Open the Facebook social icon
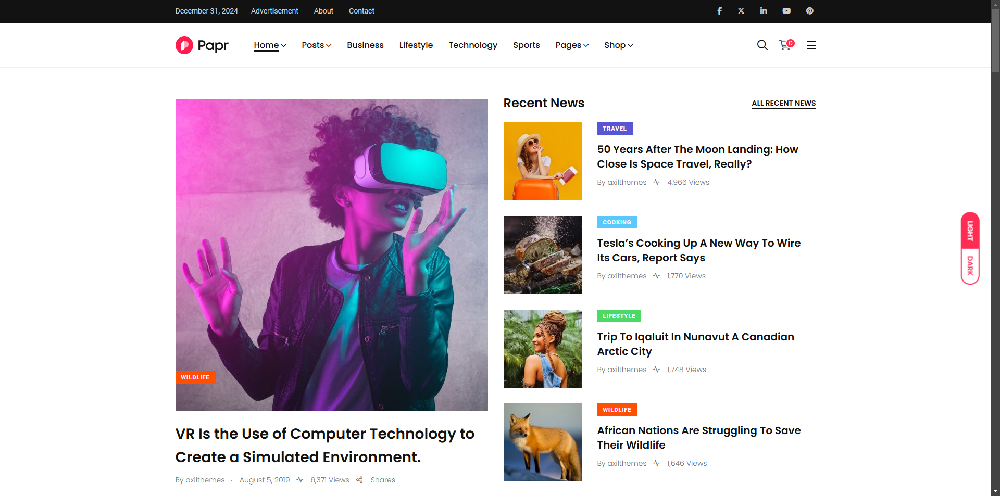 tap(719, 11)
